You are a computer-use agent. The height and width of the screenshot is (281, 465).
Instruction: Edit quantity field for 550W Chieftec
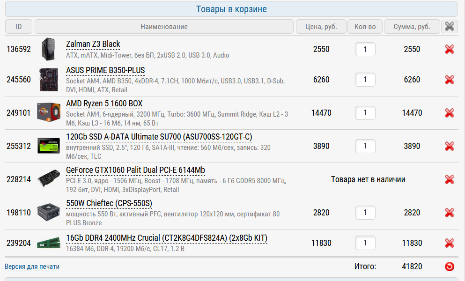click(x=365, y=213)
